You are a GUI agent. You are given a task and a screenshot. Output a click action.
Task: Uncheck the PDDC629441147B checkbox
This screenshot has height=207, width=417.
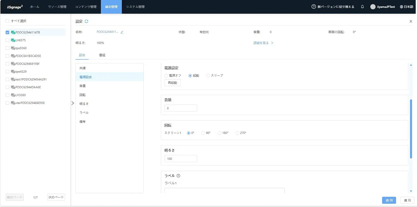tap(7, 32)
